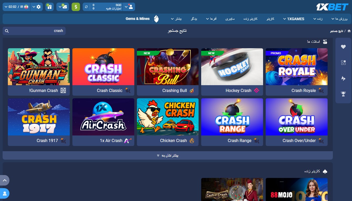
Task: Expand the 1XGAMES menu dropdown
Action: pyautogui.click(x=294, y=19)
